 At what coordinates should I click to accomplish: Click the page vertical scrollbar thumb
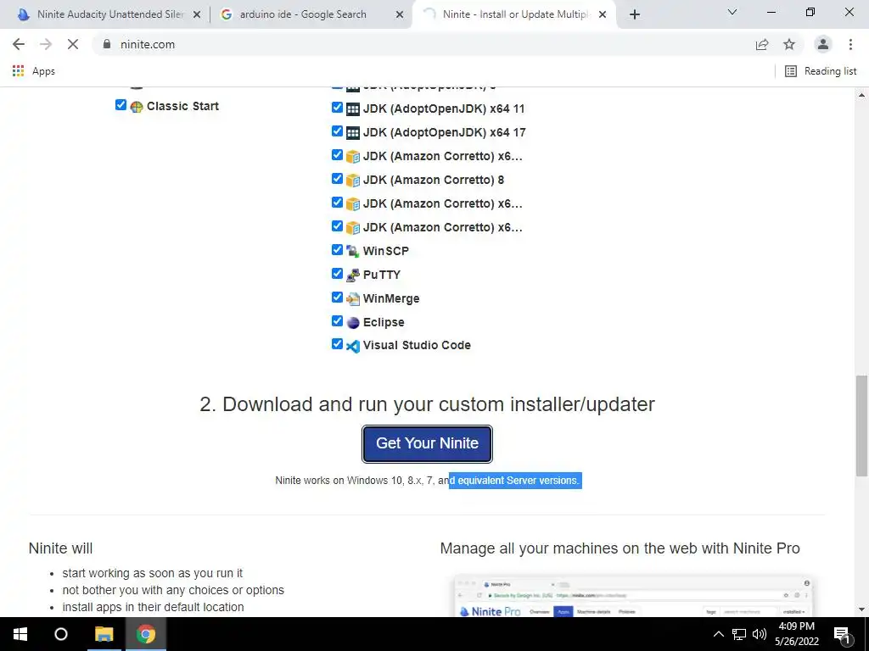point(862,426)
